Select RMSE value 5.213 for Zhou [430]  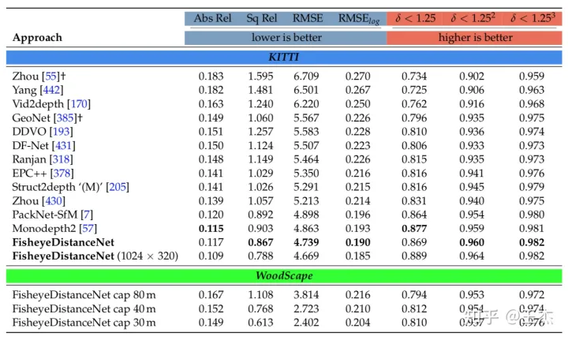(306, 201)
